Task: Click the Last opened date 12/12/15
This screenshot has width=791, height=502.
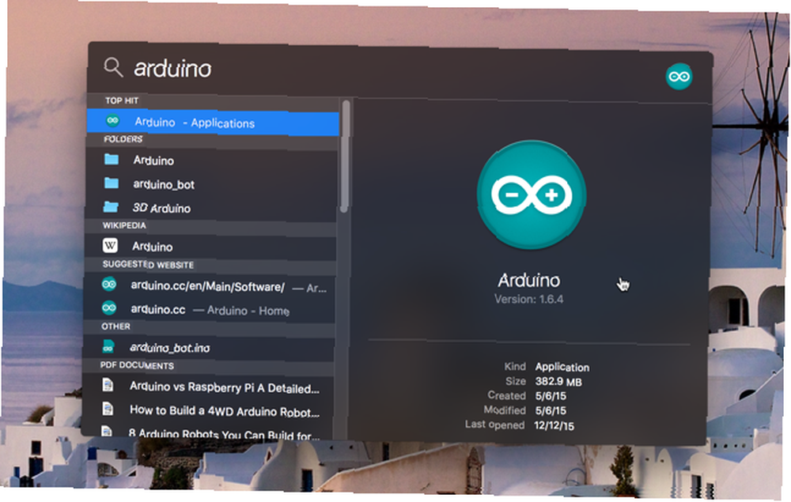Action: pos(554,425)
